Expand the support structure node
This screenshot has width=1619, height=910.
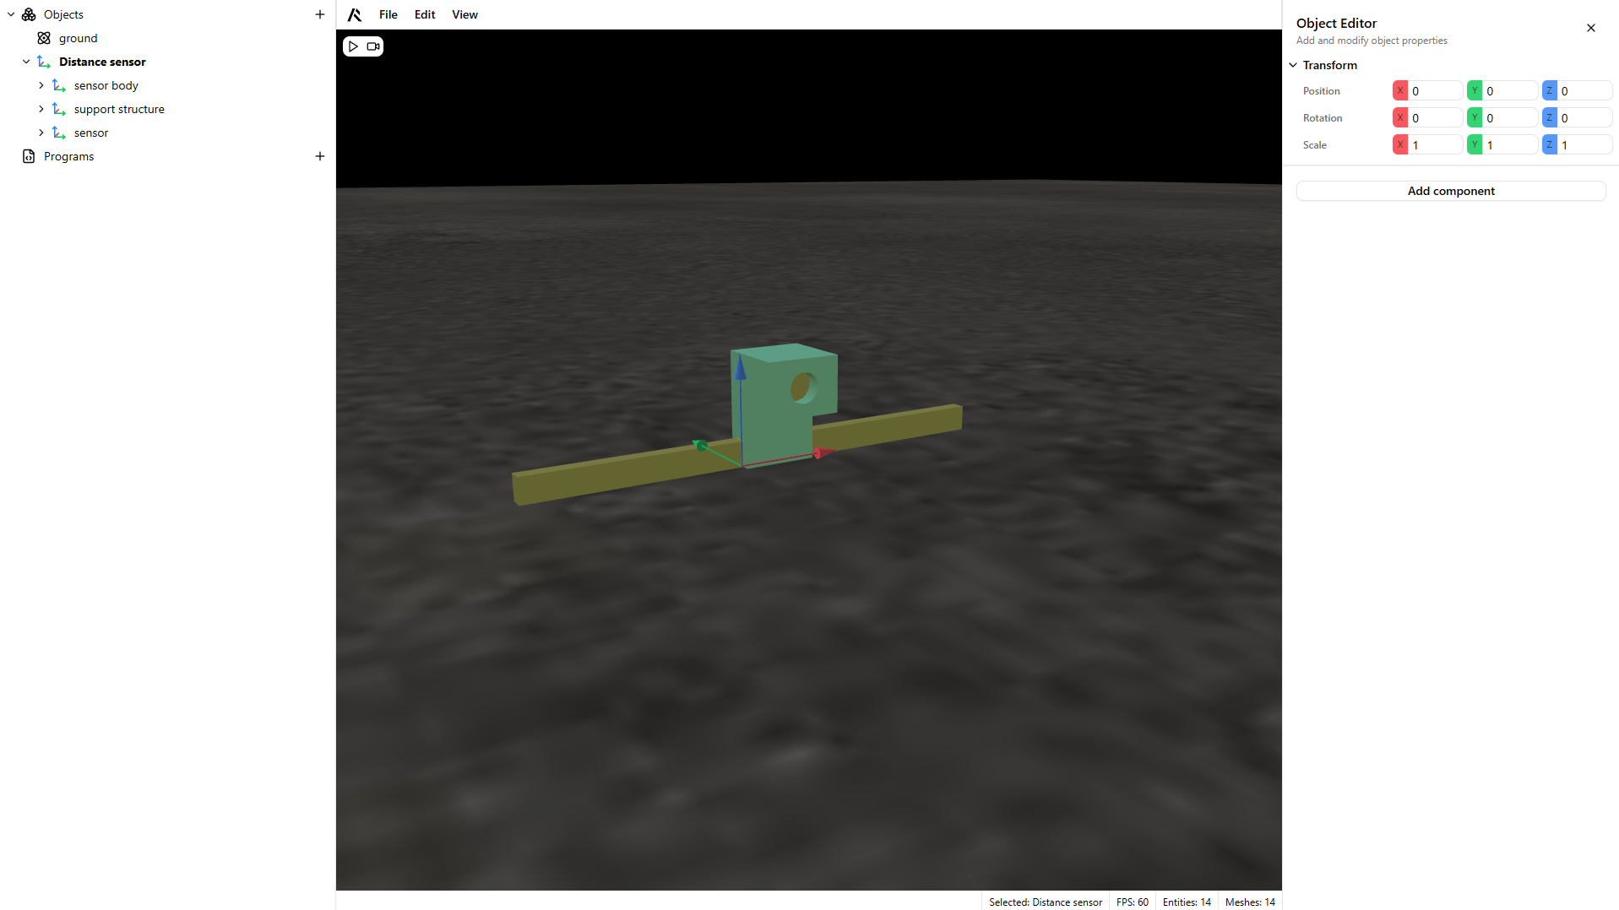coord(41,109)
